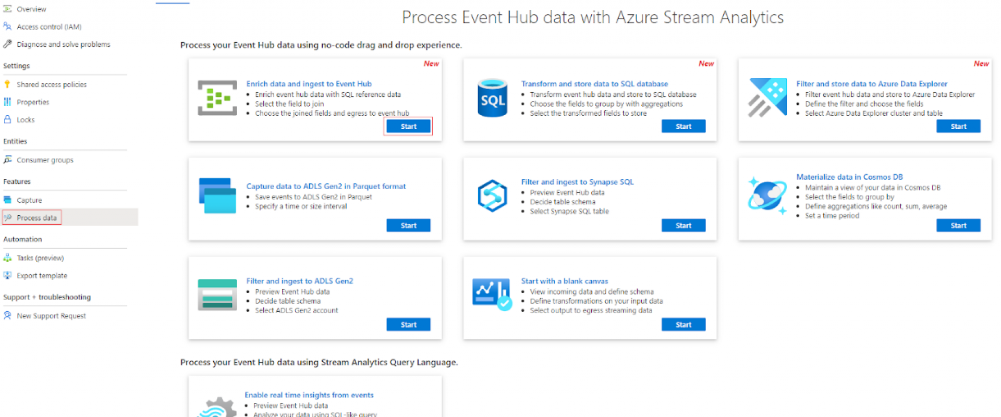The image size is (1001, 417).
Task: Click the ADLS Gen2 storage card icon
Action: [217, 295]
